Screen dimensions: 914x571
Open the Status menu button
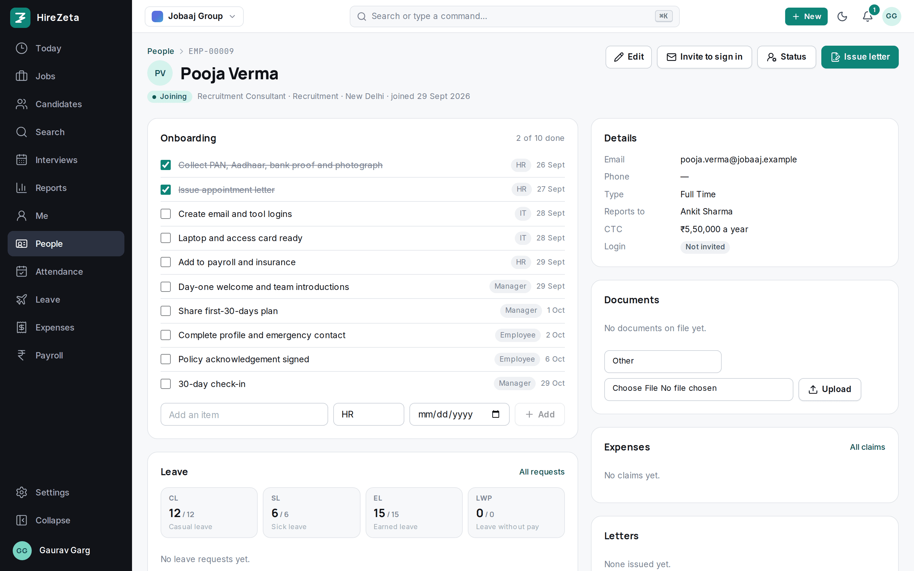pyautogui.click(x=786, y=57)
